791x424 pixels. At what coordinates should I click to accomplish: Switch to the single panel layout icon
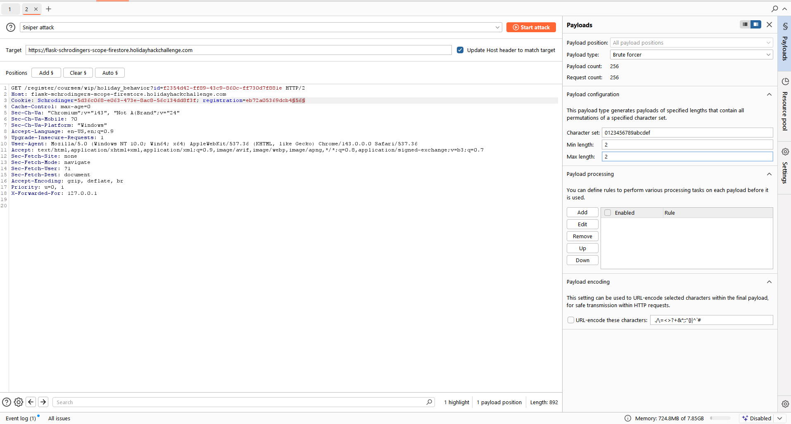(745, 24)
